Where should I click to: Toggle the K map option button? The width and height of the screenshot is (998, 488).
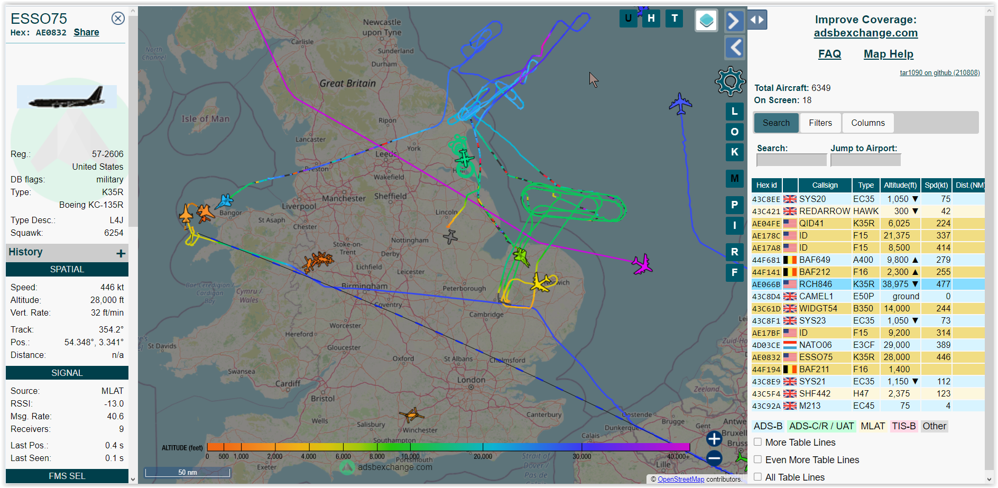734,152
